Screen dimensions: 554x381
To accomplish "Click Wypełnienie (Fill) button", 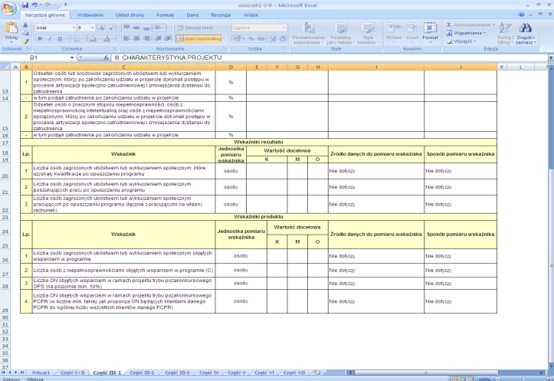I will coord(467,33).
